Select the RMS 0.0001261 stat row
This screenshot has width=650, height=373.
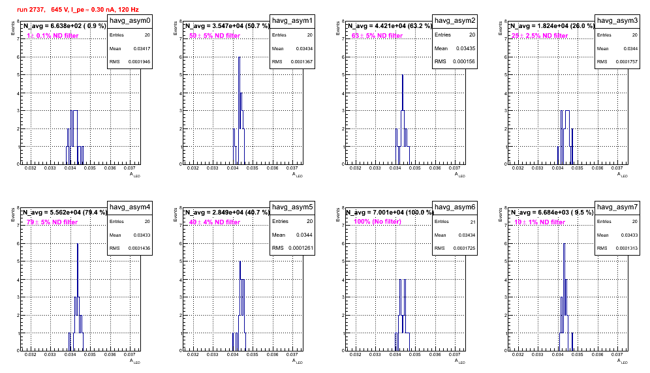(x=292, y=248)
